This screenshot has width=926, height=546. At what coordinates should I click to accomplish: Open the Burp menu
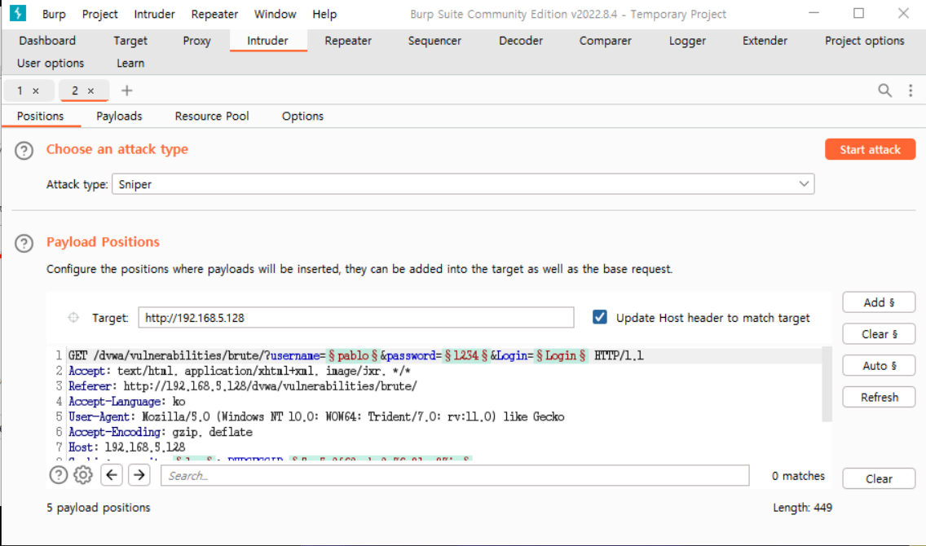click(54, 14)
